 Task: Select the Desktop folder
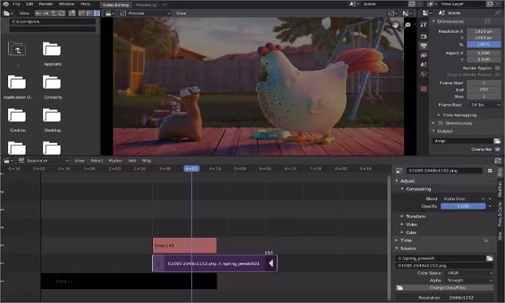pyautogui.click(x=52, y=119)
